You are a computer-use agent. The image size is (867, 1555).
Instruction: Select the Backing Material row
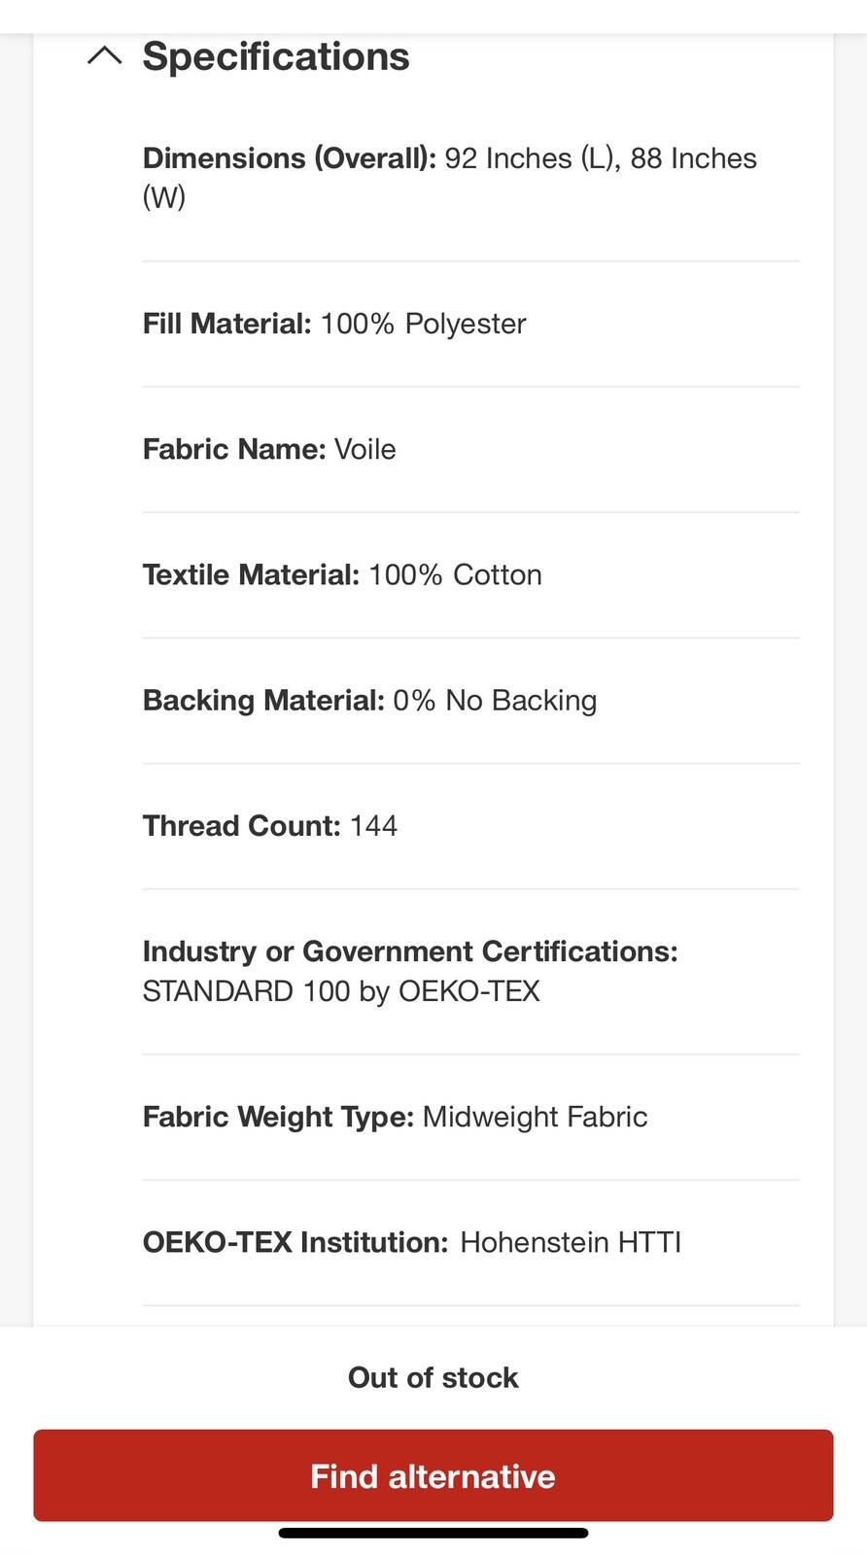(x=471, y=700)
